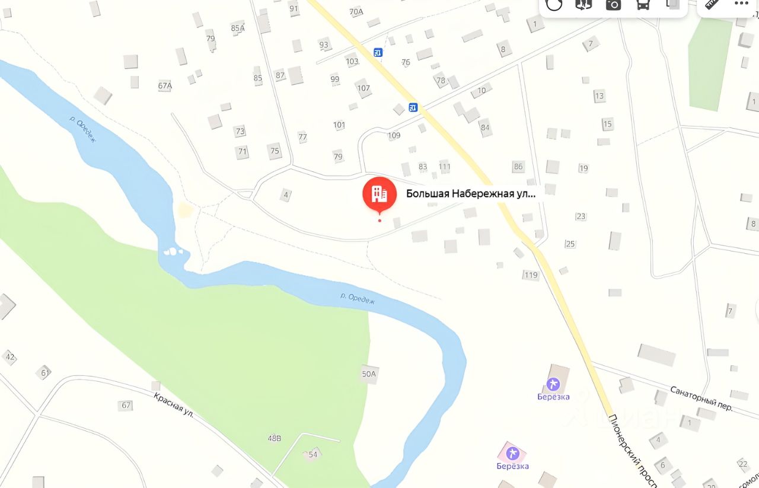Open the traffic layer circle icon
This screenshot has width=759, height=488.
[554, 4]
